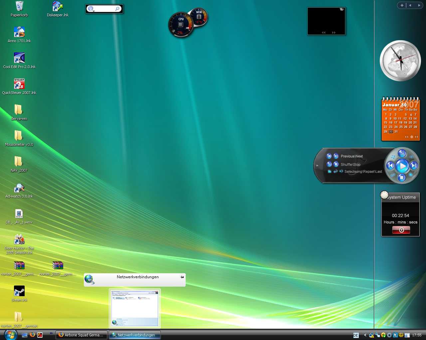Click the Netzwerkverbindungen window preview thumbnail
Viewport: 426px width, 340px height.
coord(135,308)
